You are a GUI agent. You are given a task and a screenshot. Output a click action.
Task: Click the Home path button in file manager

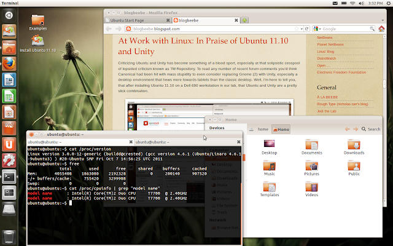(x=281, y=129)
